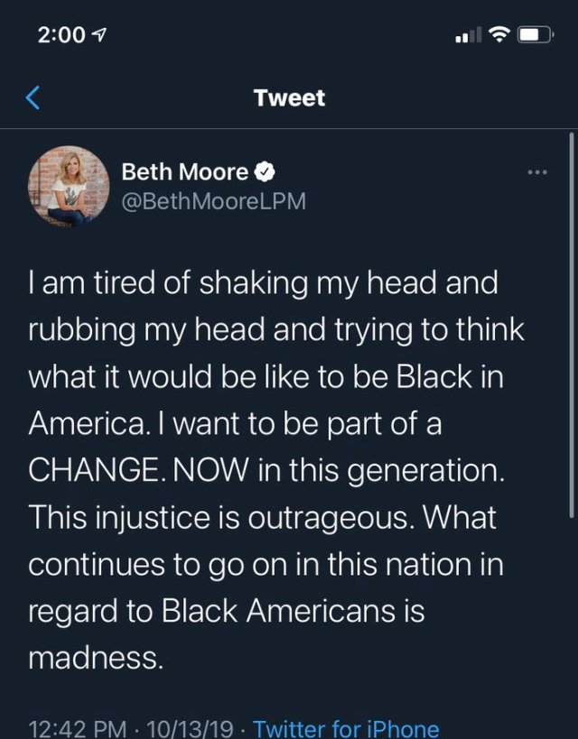Select the @BethMooreLPM handle
This screenshot has height=739, width=578.
213,200
